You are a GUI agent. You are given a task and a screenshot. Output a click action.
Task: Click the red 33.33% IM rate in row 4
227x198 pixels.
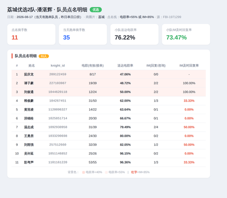(x=189, y=101)
